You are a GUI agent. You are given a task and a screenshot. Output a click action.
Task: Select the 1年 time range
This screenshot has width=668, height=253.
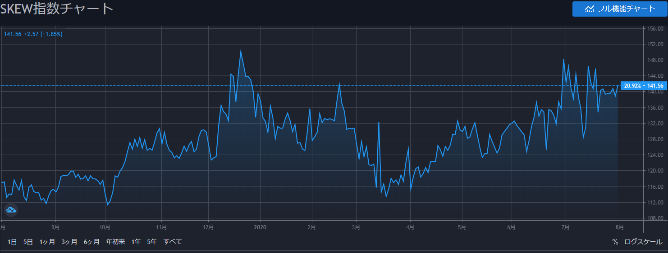136,242
